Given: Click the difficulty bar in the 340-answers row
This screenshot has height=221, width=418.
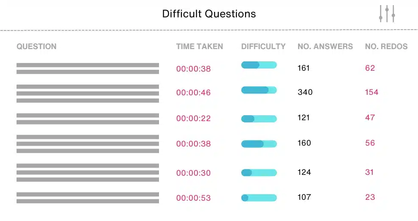Looking at the screenshot, I should (259, 90).
